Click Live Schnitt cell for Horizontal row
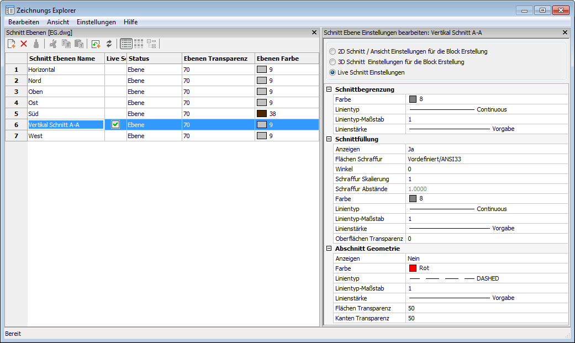This screenshot has height=343, width=575. pyautogui.click(x=115, y=70)
